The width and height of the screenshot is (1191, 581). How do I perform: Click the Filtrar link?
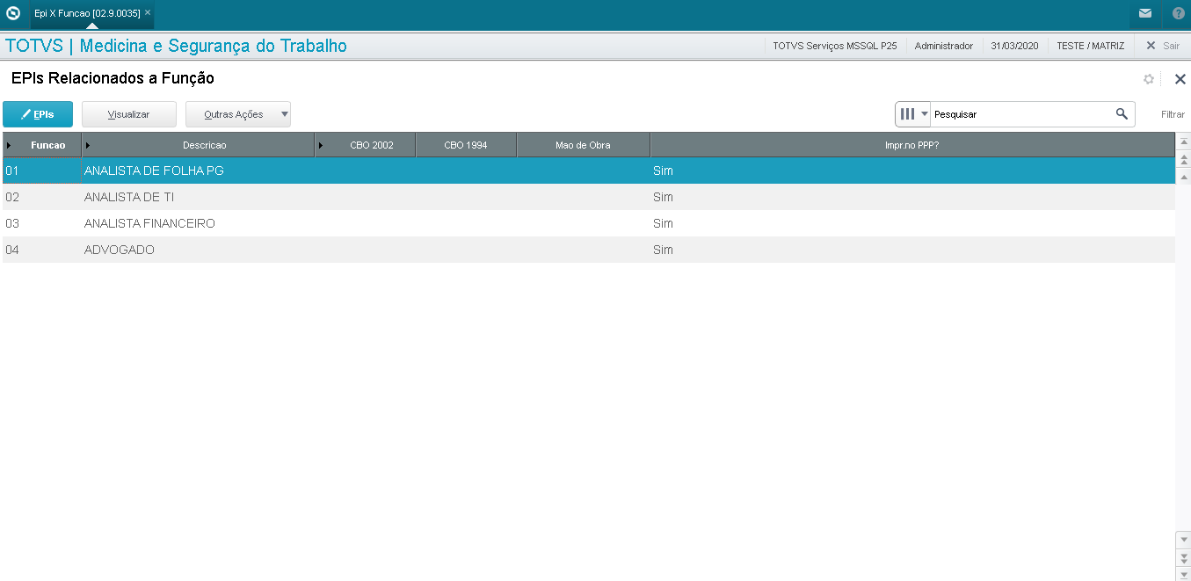tap(1173, 114)
